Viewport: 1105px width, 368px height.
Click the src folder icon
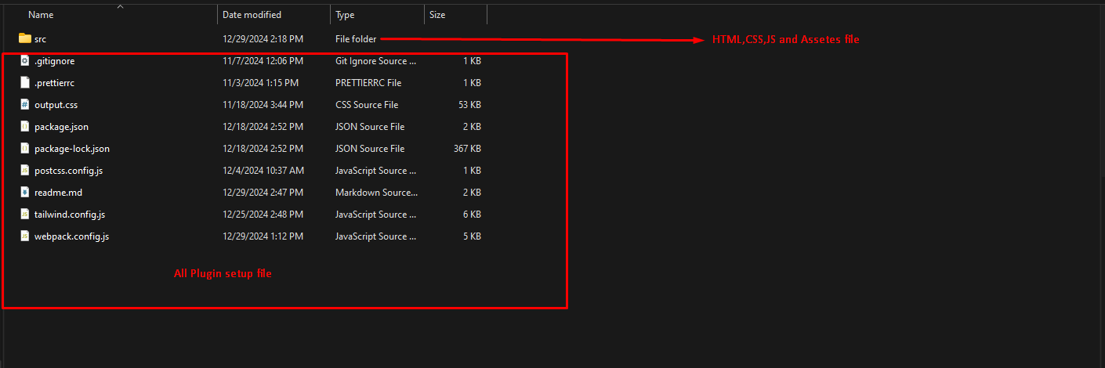pyautogui.click(x=24, y=38)
